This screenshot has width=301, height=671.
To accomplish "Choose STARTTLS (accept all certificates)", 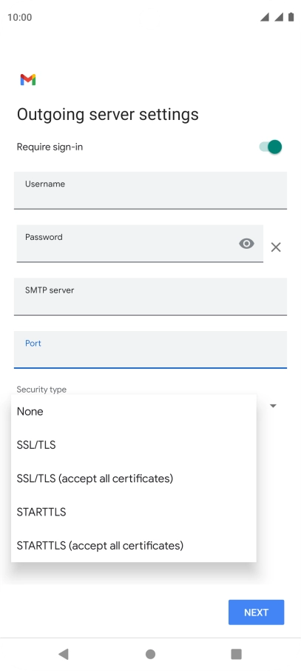I will pos(134,546).
